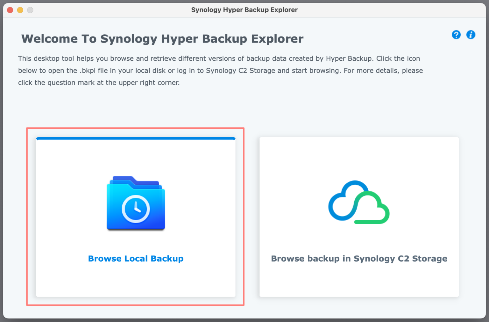The image size is (489, 322).
Task: Click the Synology C2 cloud icon
Action: [359, 203]
